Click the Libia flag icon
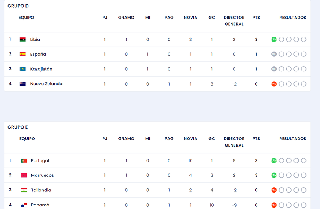Image resolution: width=320 pixels, height=209 pixels. pos(22,39)
